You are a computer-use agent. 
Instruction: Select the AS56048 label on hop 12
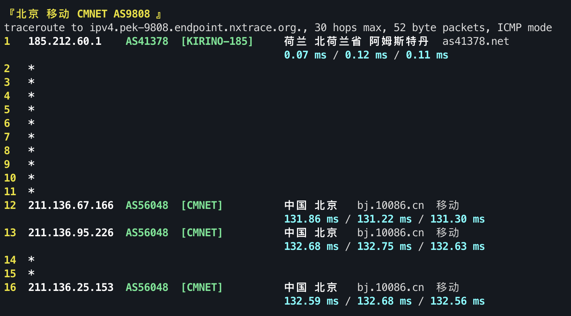point(147,205)
